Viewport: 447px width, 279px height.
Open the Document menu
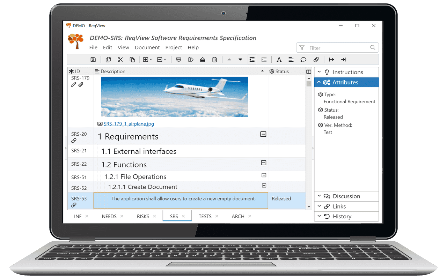(147, 47)
